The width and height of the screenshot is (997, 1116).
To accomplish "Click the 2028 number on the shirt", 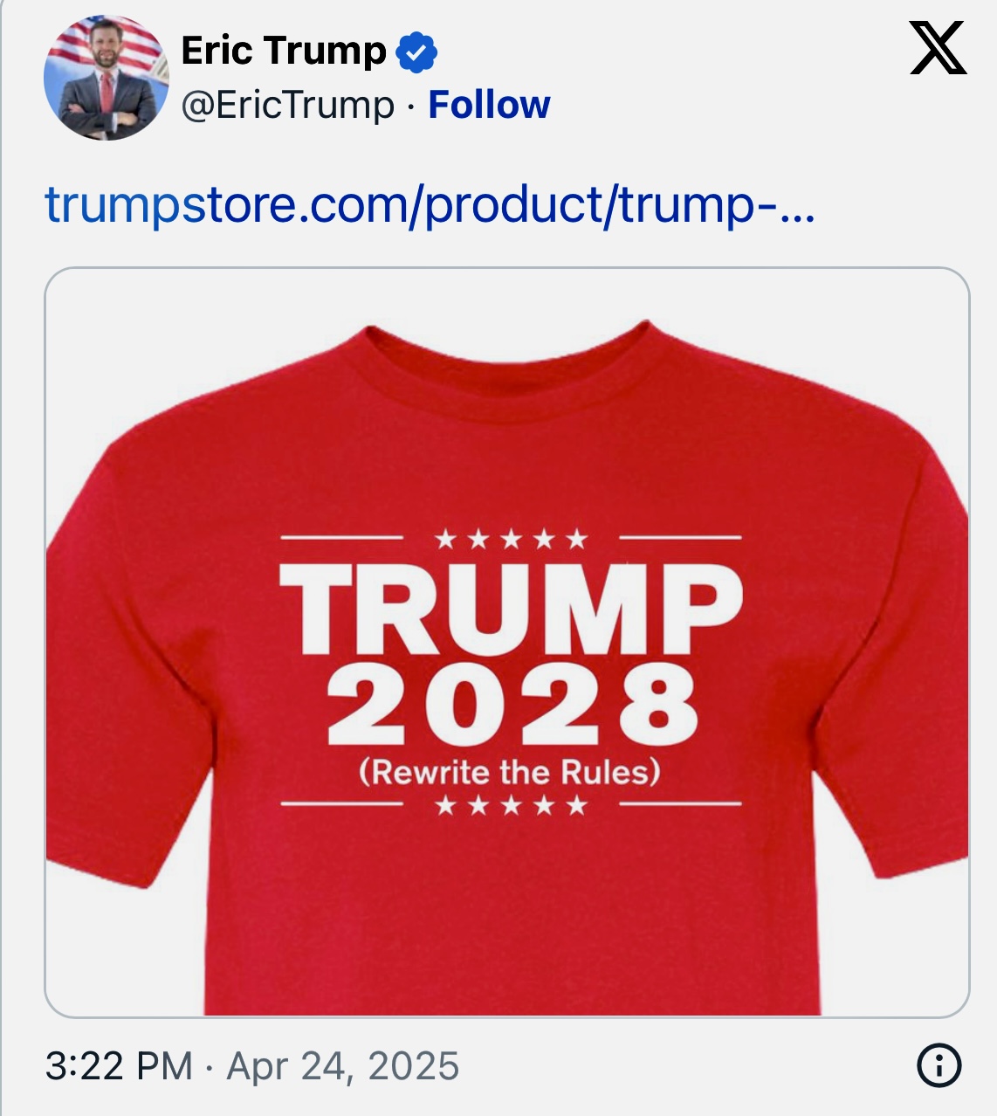I will [x=512, y=703].
